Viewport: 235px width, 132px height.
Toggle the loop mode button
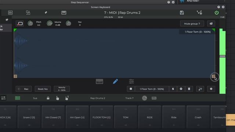coord(19,23)
